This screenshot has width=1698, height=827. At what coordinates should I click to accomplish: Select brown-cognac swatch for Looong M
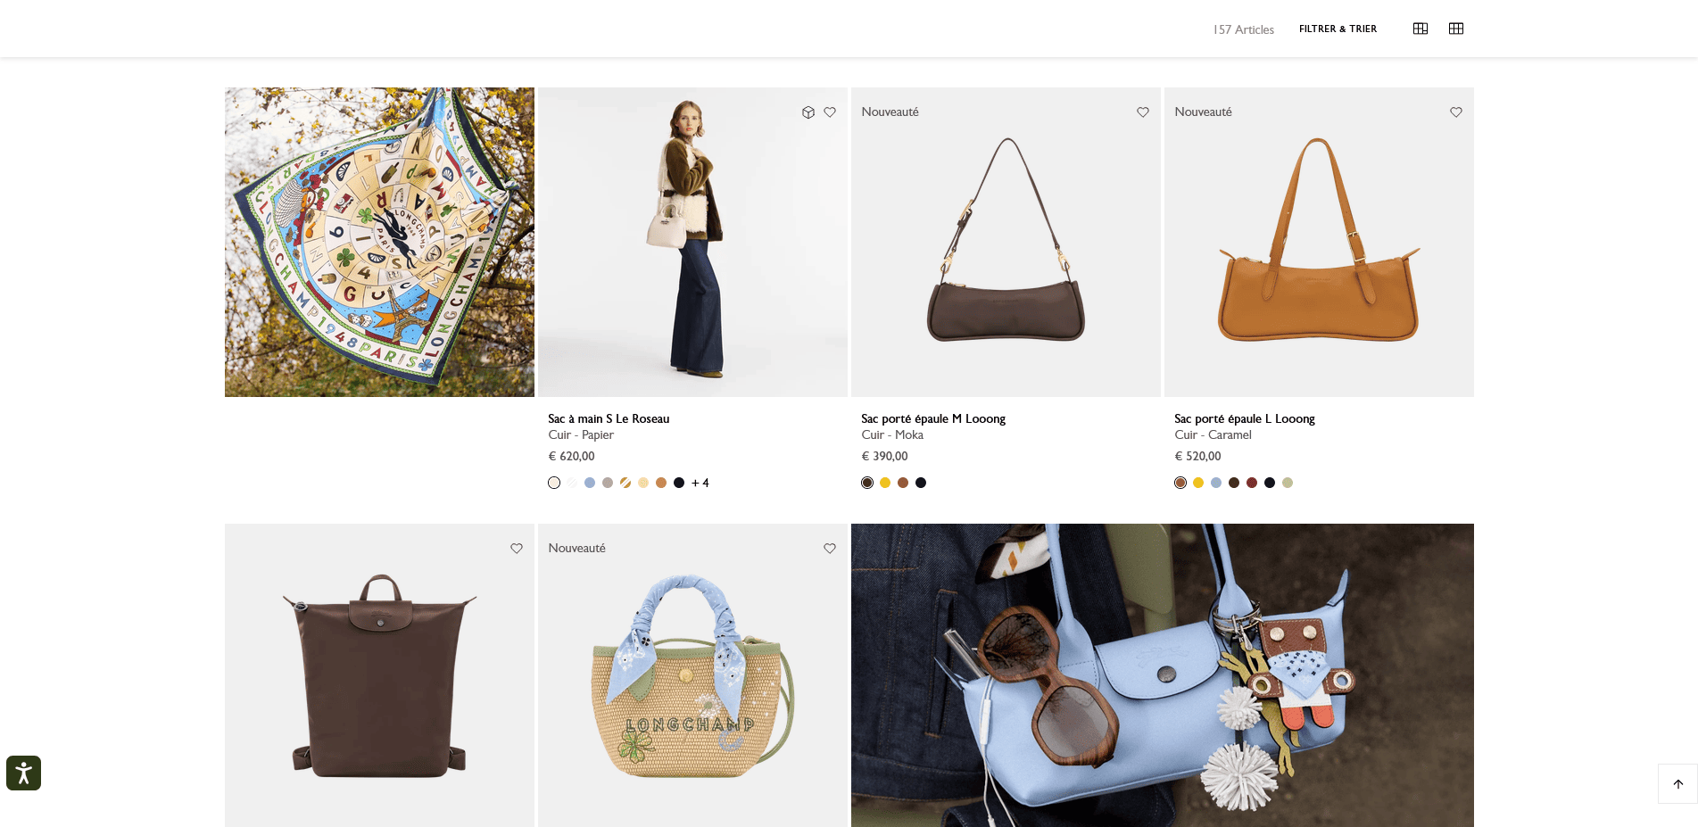[903, 483]
